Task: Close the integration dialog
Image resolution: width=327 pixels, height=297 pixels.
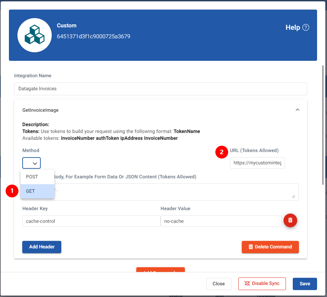Action: 218,284
